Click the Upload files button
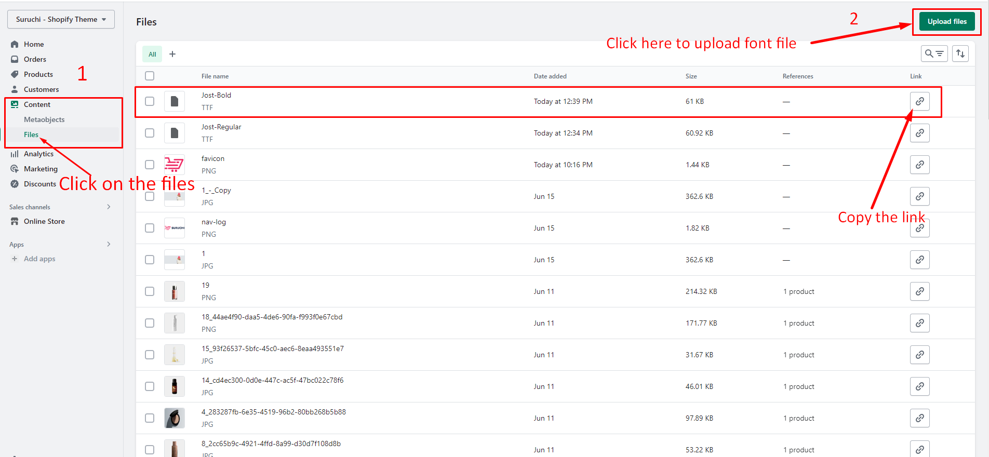This screenshot has height=457, width=989. (947, 21)
